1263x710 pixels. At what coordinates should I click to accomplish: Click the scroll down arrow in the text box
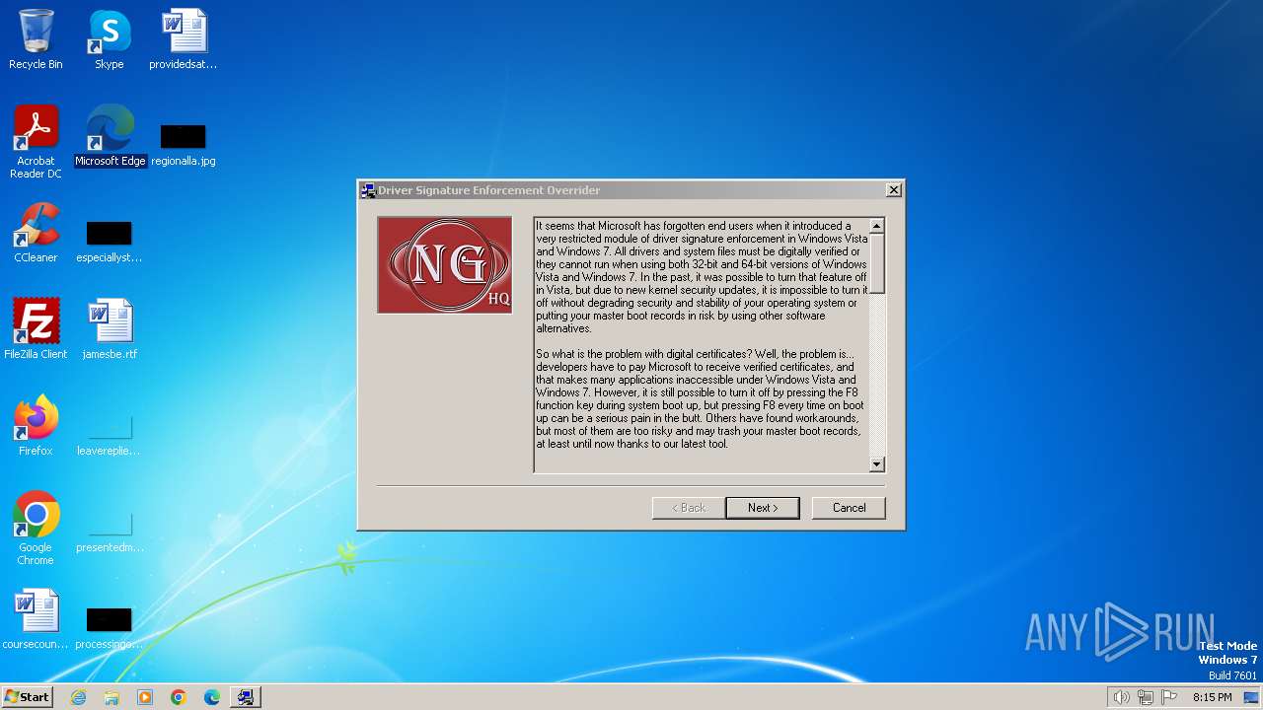click(876, 464)
